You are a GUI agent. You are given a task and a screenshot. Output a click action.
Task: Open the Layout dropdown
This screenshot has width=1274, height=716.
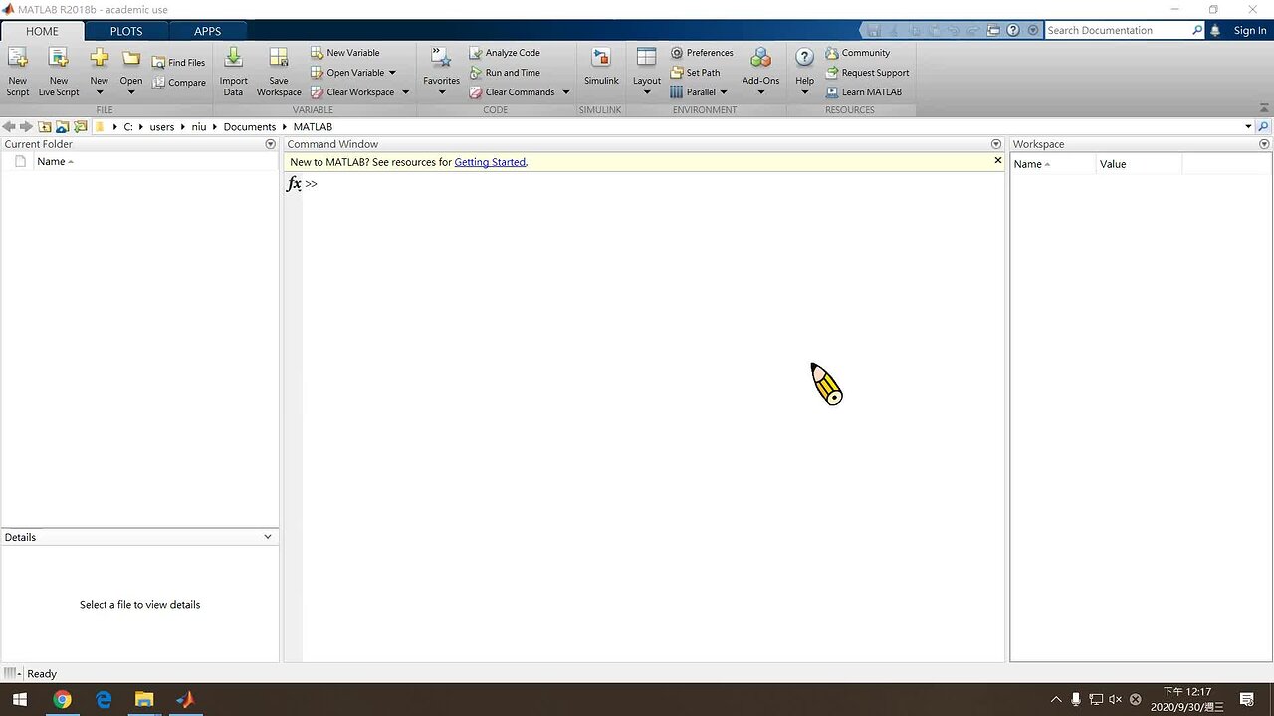(646, 70)
